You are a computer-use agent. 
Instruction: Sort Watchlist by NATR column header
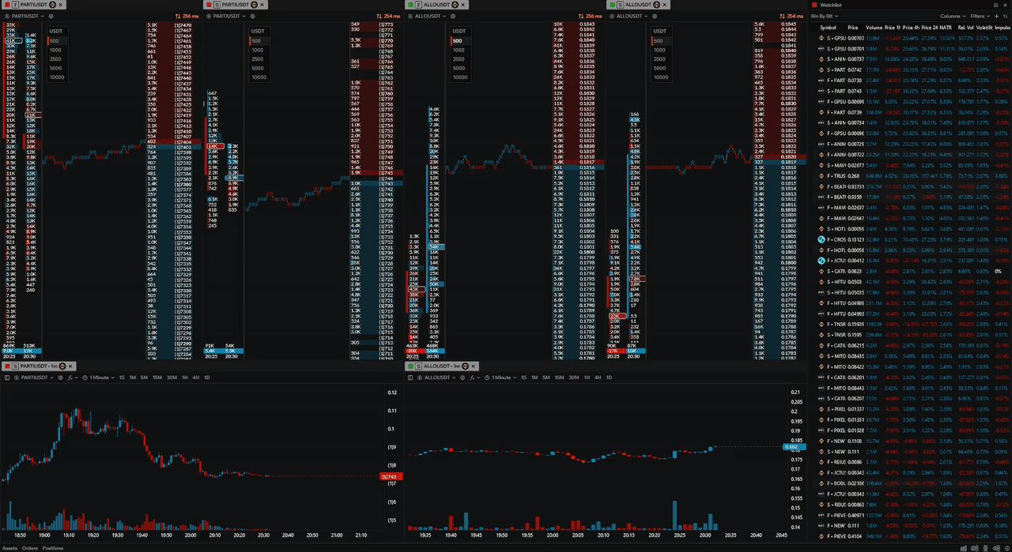point(946,27)
